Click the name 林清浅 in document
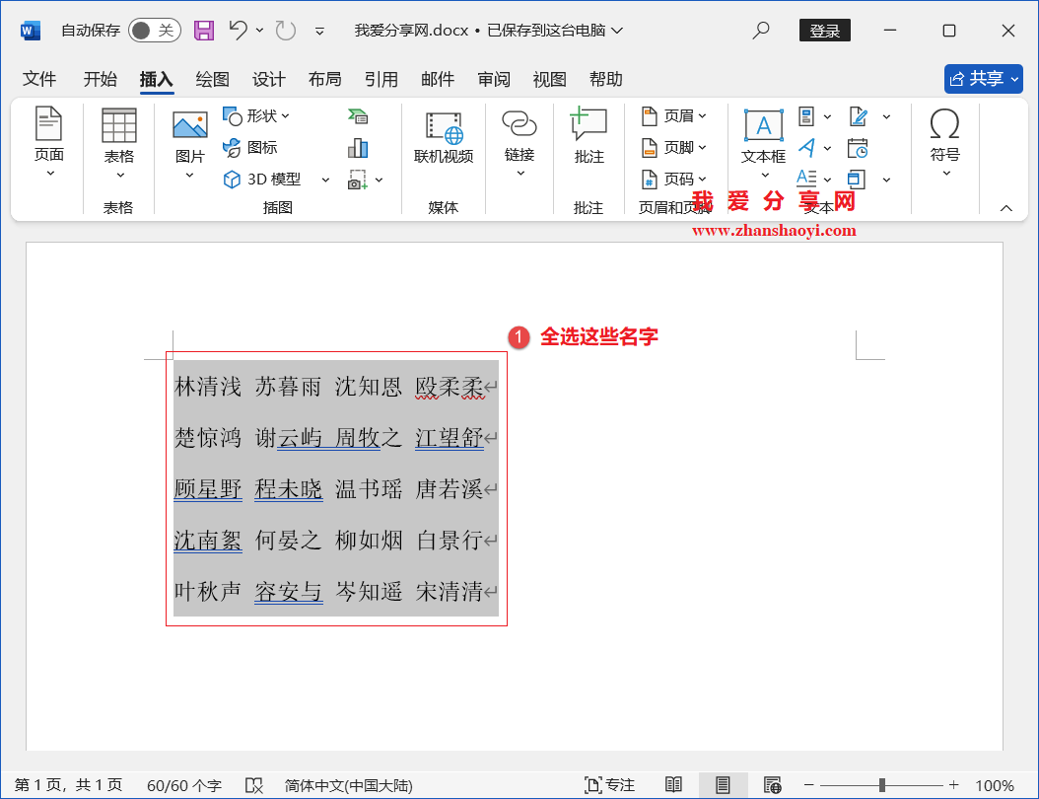Image resolution: width=1039 pixels, height=799 pixels. [207, 387]
